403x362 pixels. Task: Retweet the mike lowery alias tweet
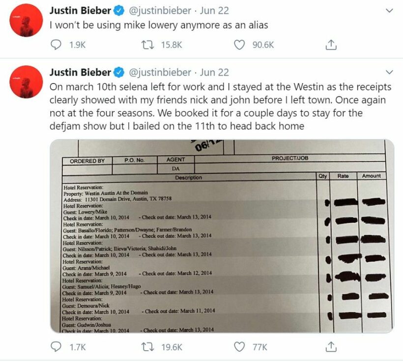pos(146,45)
